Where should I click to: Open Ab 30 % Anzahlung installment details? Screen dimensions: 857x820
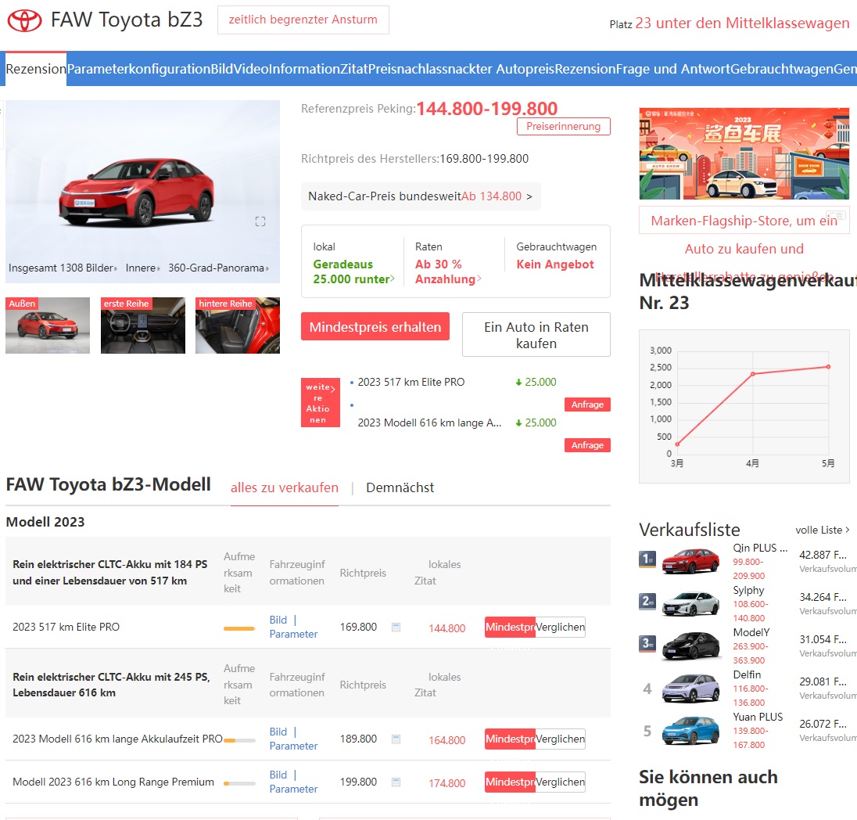pyautogui.click(x=448, y=272)
